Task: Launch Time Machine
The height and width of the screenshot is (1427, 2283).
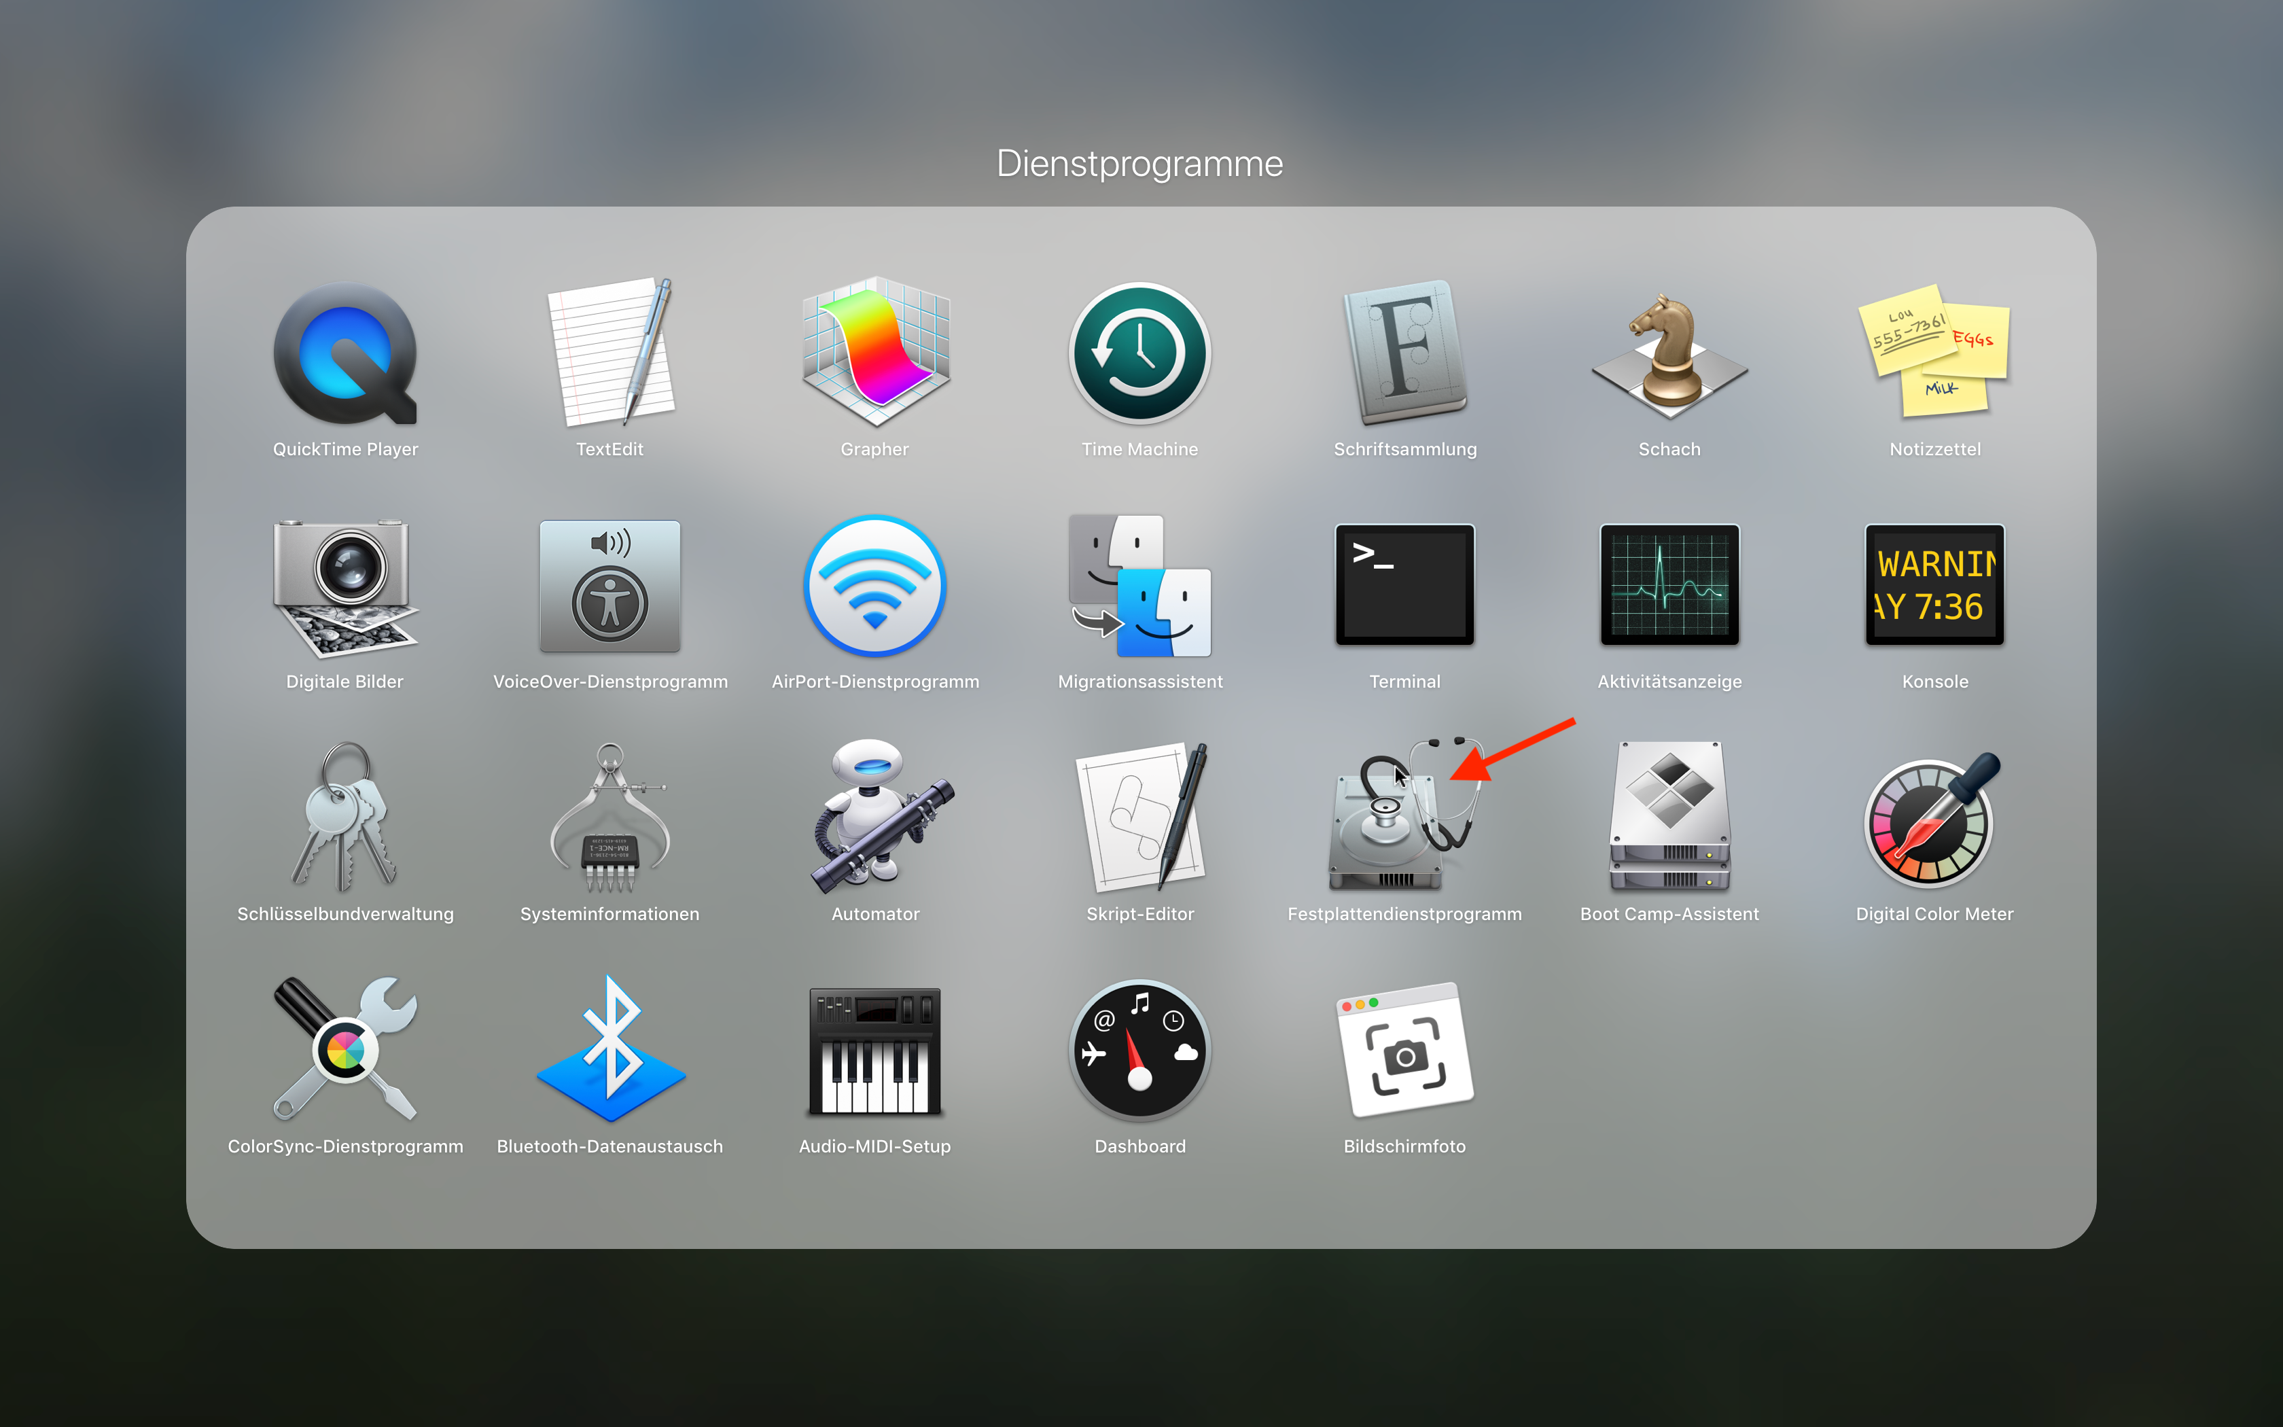Action: pyautogui.click(x=1139, y=353)
